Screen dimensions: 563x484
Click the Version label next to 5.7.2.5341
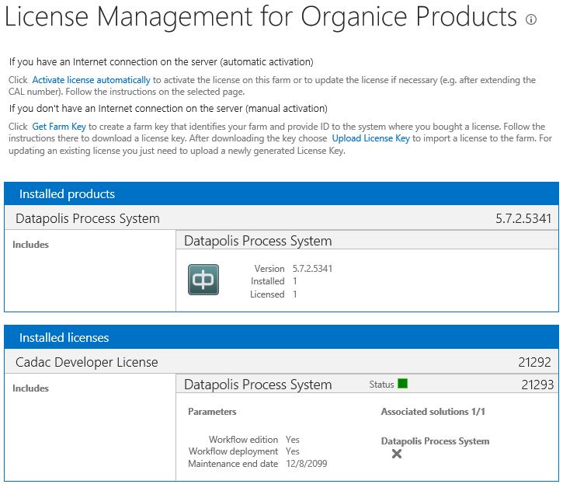point(269,268)
